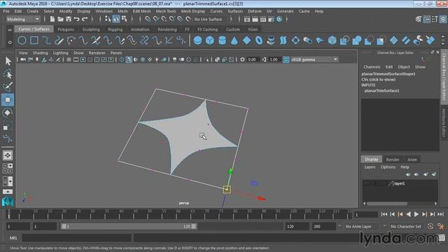Click the Planar surface shelf icon
The height and width of the screenshot is (252, 448).
coord(295,41)
